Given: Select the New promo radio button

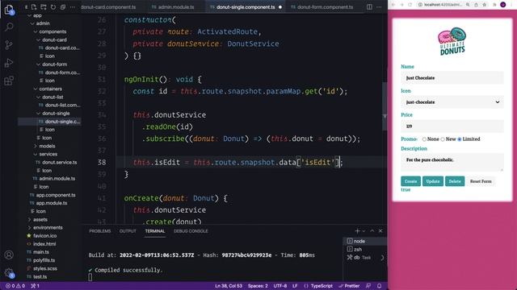Looking at the screenshot, I should 443,139.
